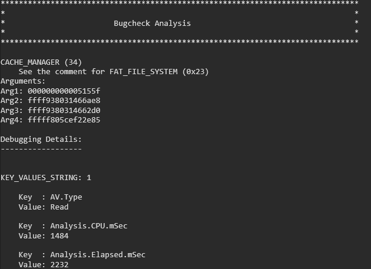The height and width of the screenshot is (269, 371).
Task: Click the Bugcheck Analysis heading text
Action: 152,24
